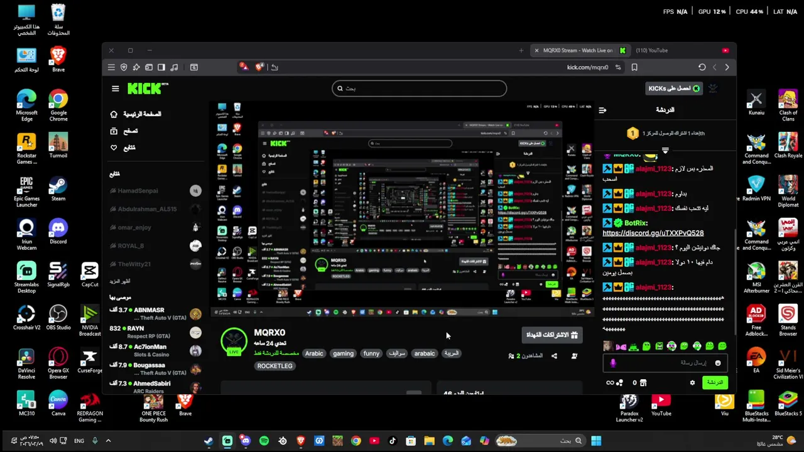The width and height of the screenshot is (804, 452).
Task: Open ABNMASR recommended channel
Action: point(155,313)
